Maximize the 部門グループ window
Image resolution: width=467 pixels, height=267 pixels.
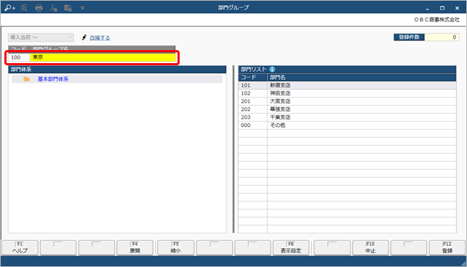click(x=442, y=8)
